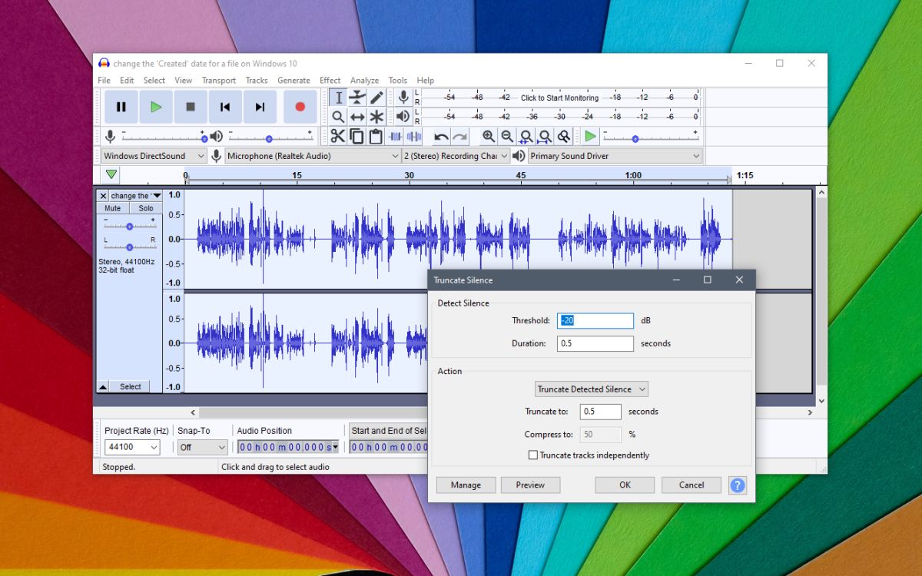922x576 pixels.
Task: Select the Draw tool
Action: point(377,96)
